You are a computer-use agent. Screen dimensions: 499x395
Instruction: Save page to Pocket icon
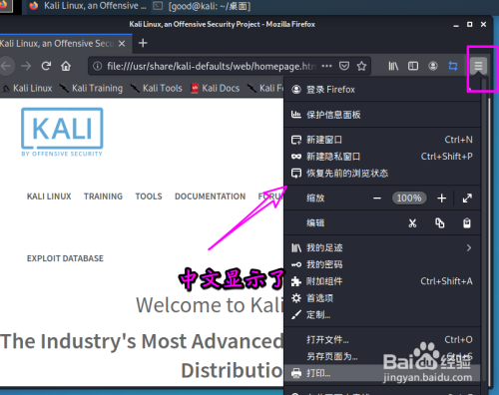coord(344,66)
